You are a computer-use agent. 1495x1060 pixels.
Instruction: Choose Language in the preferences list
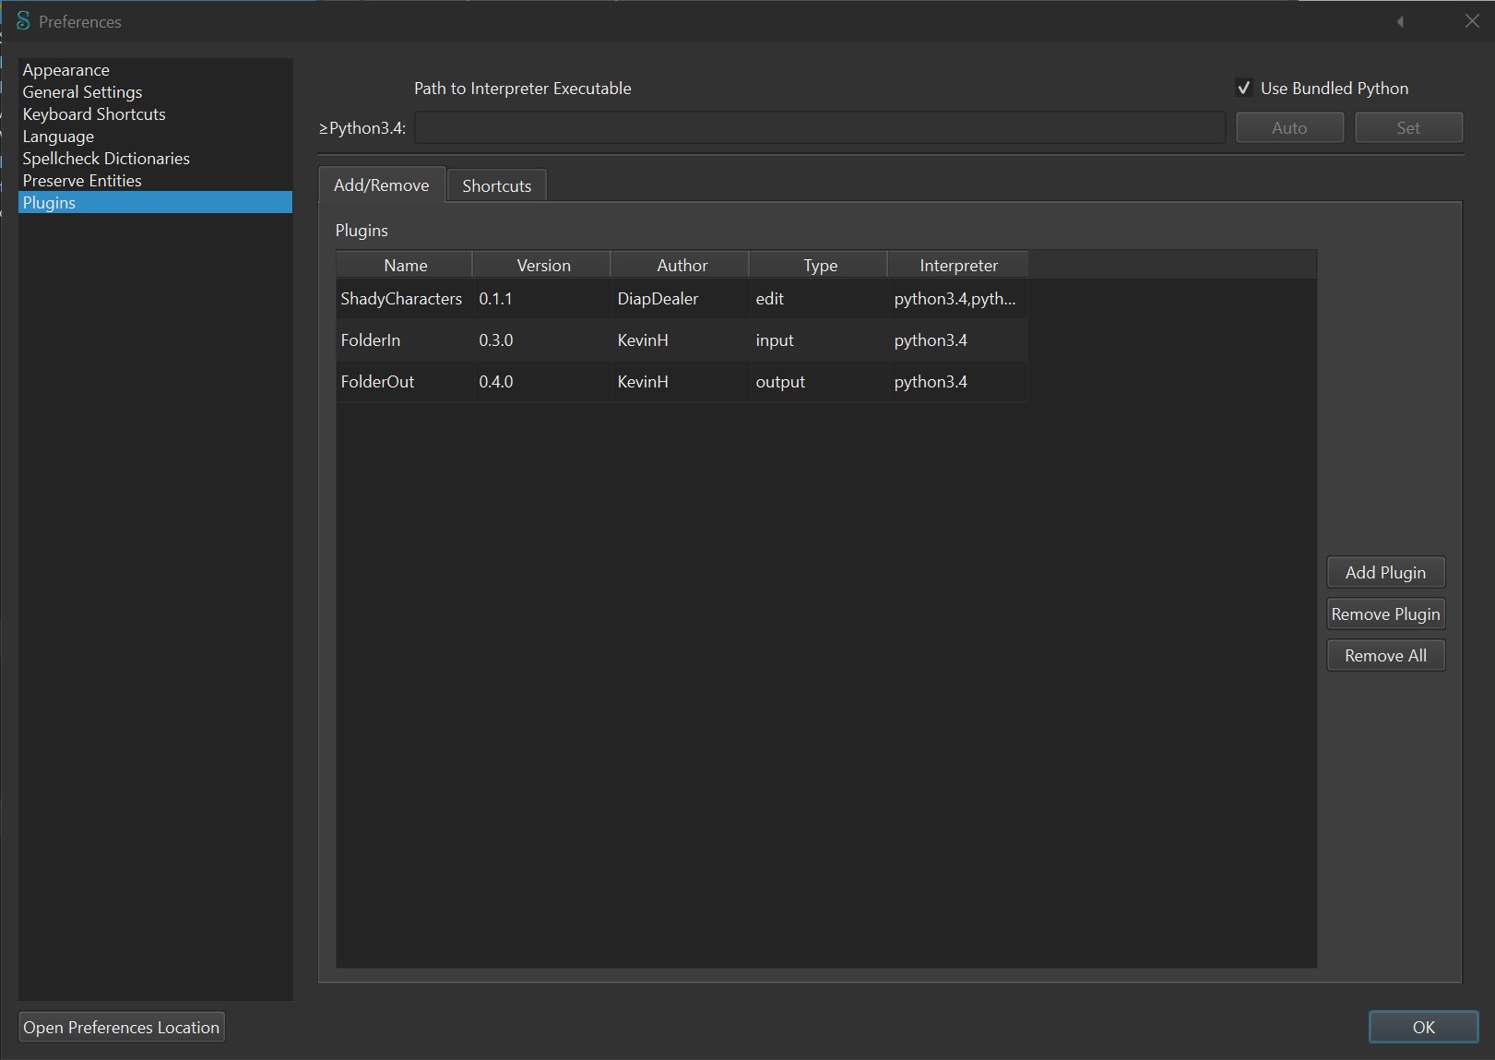(x=58, y=137)
